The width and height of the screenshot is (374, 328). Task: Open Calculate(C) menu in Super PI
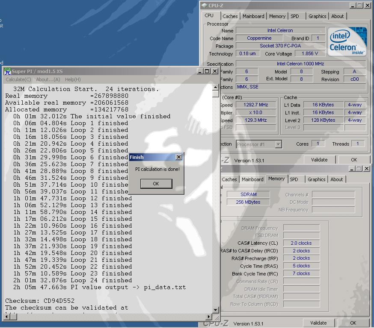coord(18,79)
